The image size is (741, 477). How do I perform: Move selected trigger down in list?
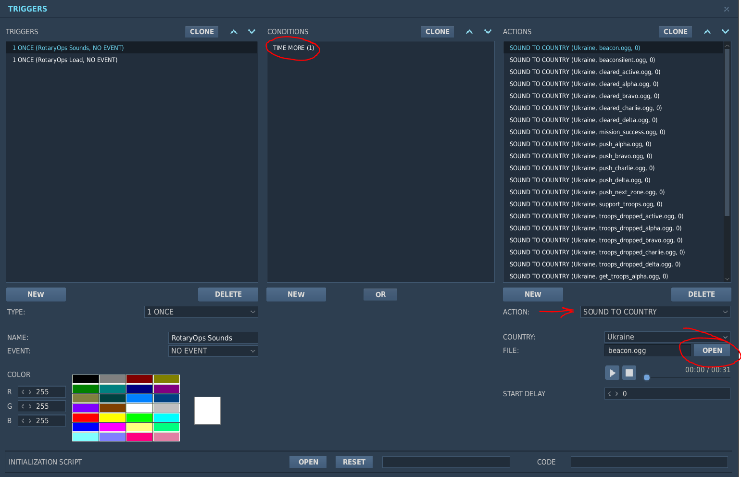point(251,32)
